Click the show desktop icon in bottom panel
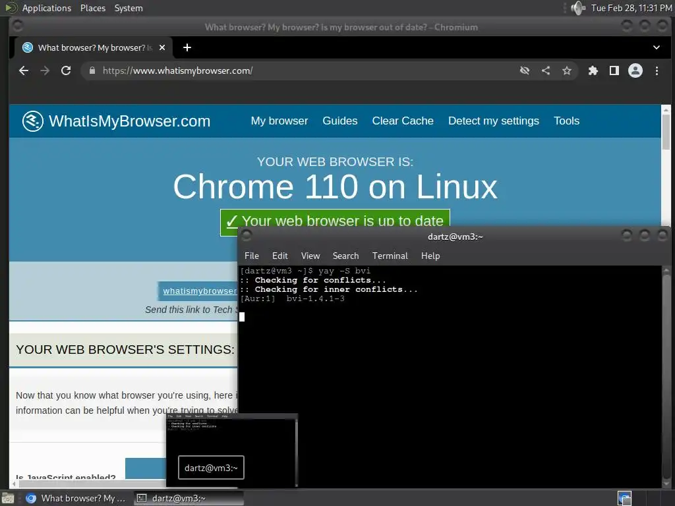 coord(8,498)
